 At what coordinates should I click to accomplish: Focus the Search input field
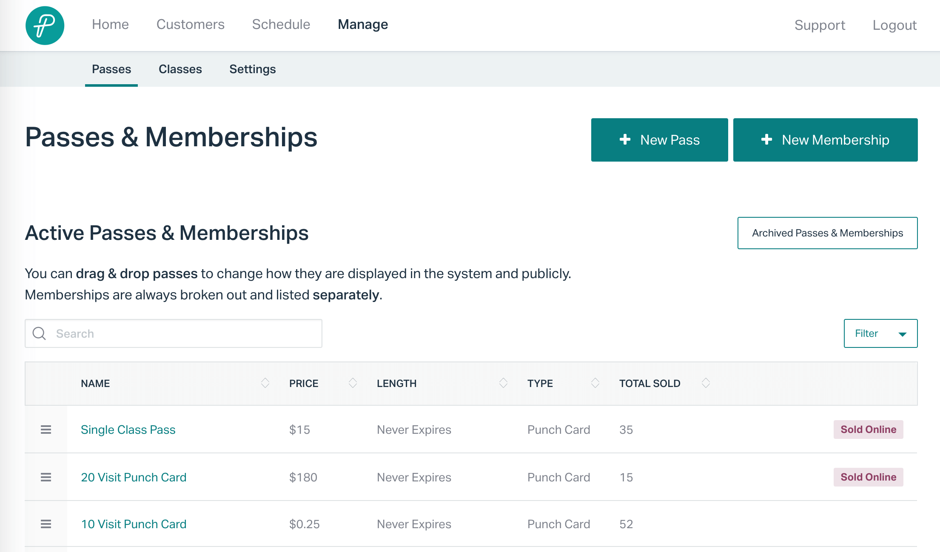pos(183,333)
